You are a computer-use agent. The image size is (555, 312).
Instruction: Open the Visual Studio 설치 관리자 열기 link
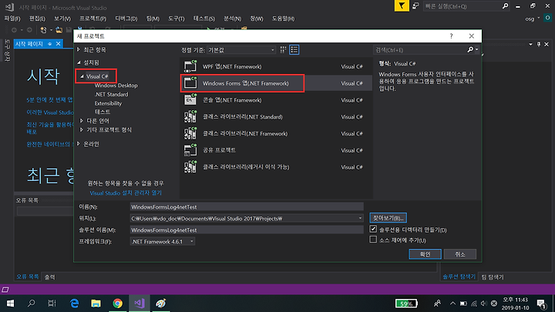[126, 193]
